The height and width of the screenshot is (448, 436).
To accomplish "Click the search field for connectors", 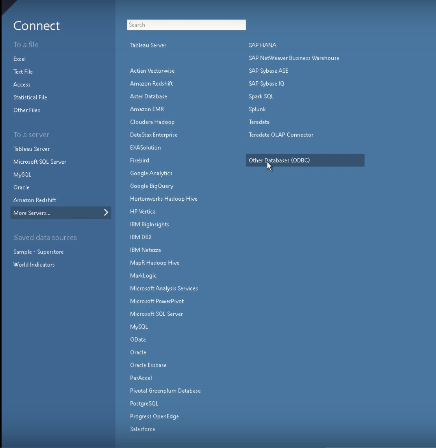I will [186, 25].
